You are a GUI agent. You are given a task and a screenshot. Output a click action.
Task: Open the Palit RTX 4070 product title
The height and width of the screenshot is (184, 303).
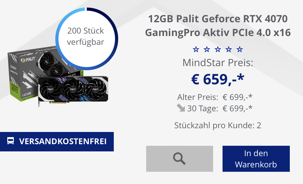[218, 25]
